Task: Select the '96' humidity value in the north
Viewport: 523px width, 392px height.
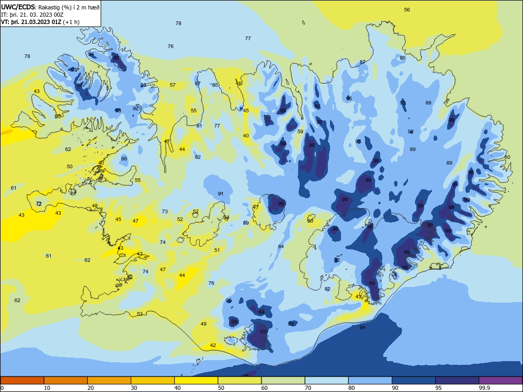Action: (x=349, y=98)
